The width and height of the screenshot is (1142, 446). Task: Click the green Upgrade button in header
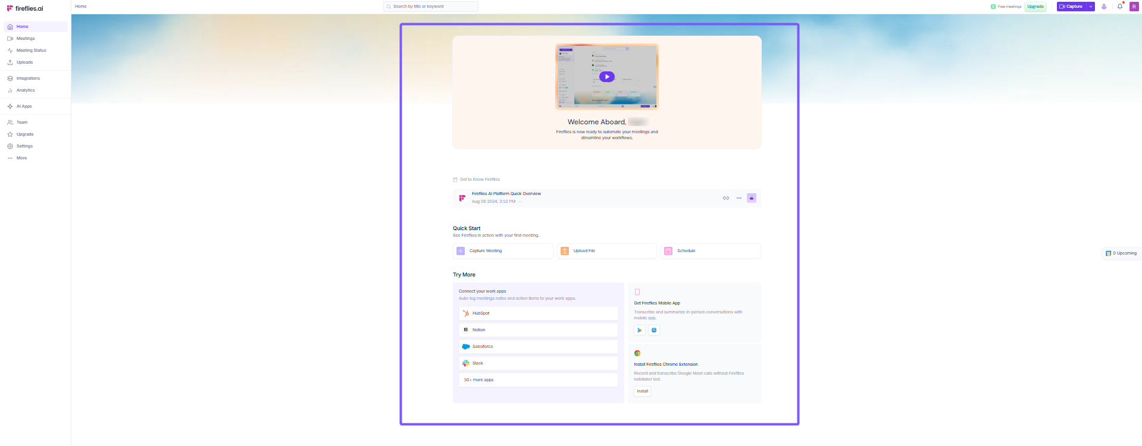[1035, 7]
